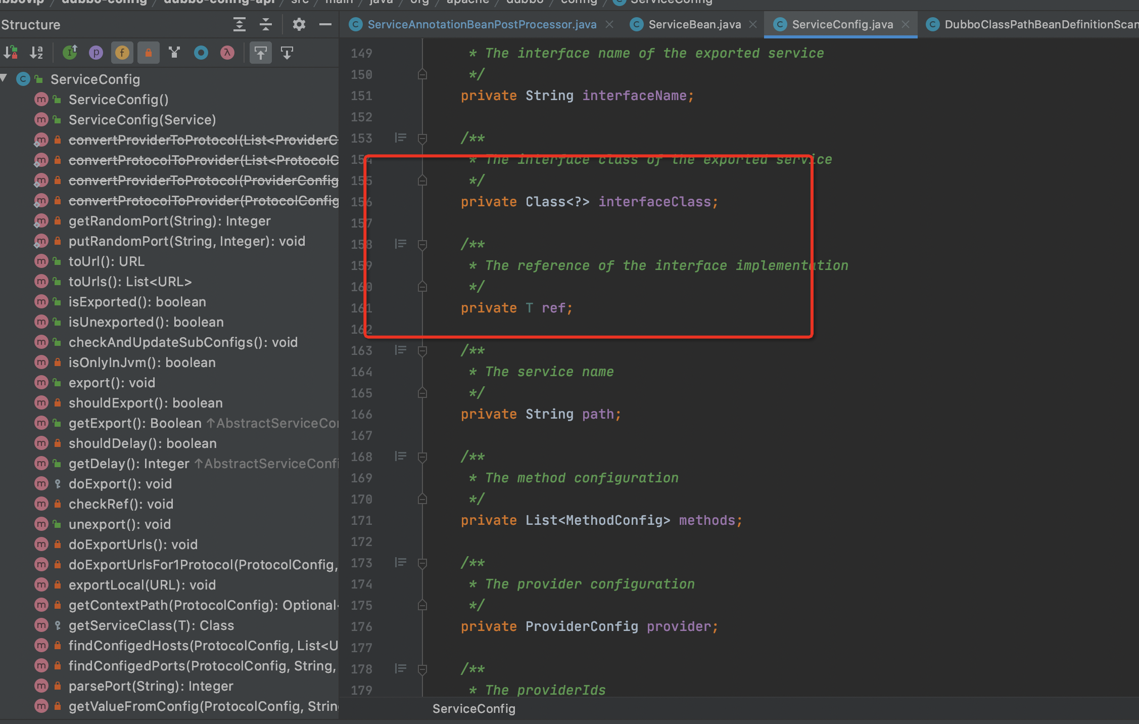Toggle rendered doc view at line 168
This screenshot has height=724, width=1139.
click(x=401, y=456)
